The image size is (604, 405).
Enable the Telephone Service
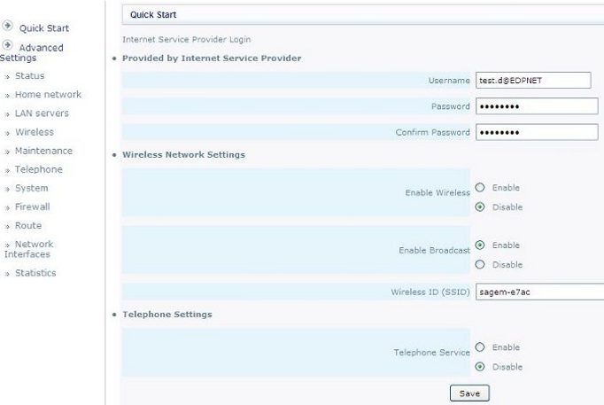tap(480, 347)
